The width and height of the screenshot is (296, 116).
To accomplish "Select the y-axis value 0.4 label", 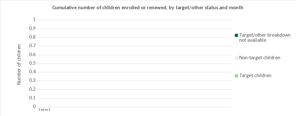I will (x=32, y=72).
